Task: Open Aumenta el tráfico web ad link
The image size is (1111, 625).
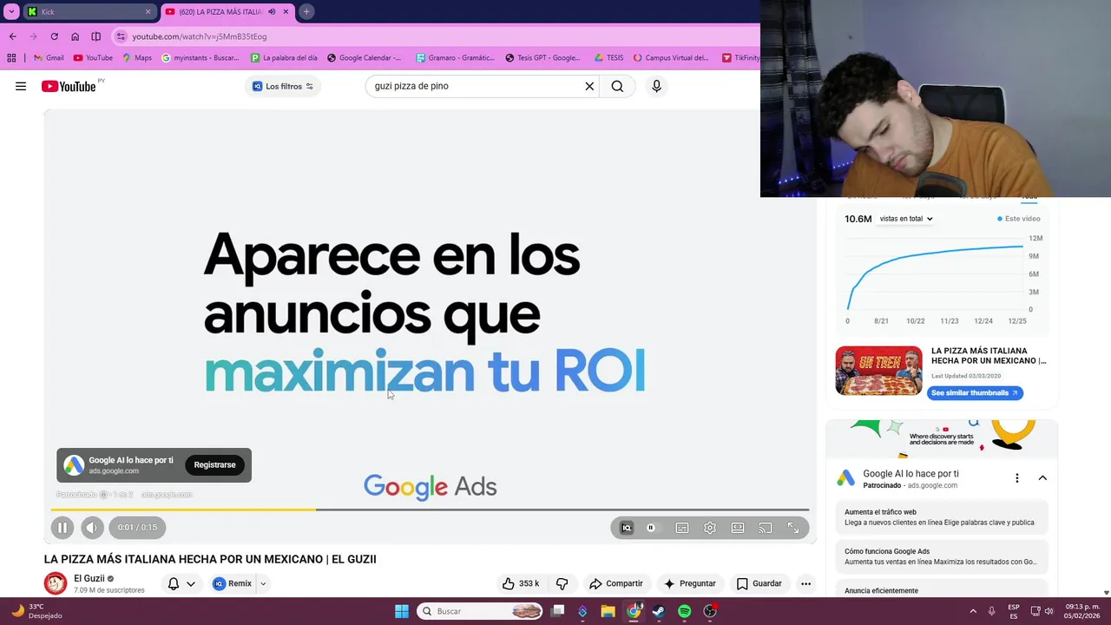Action: coord(942,517)
